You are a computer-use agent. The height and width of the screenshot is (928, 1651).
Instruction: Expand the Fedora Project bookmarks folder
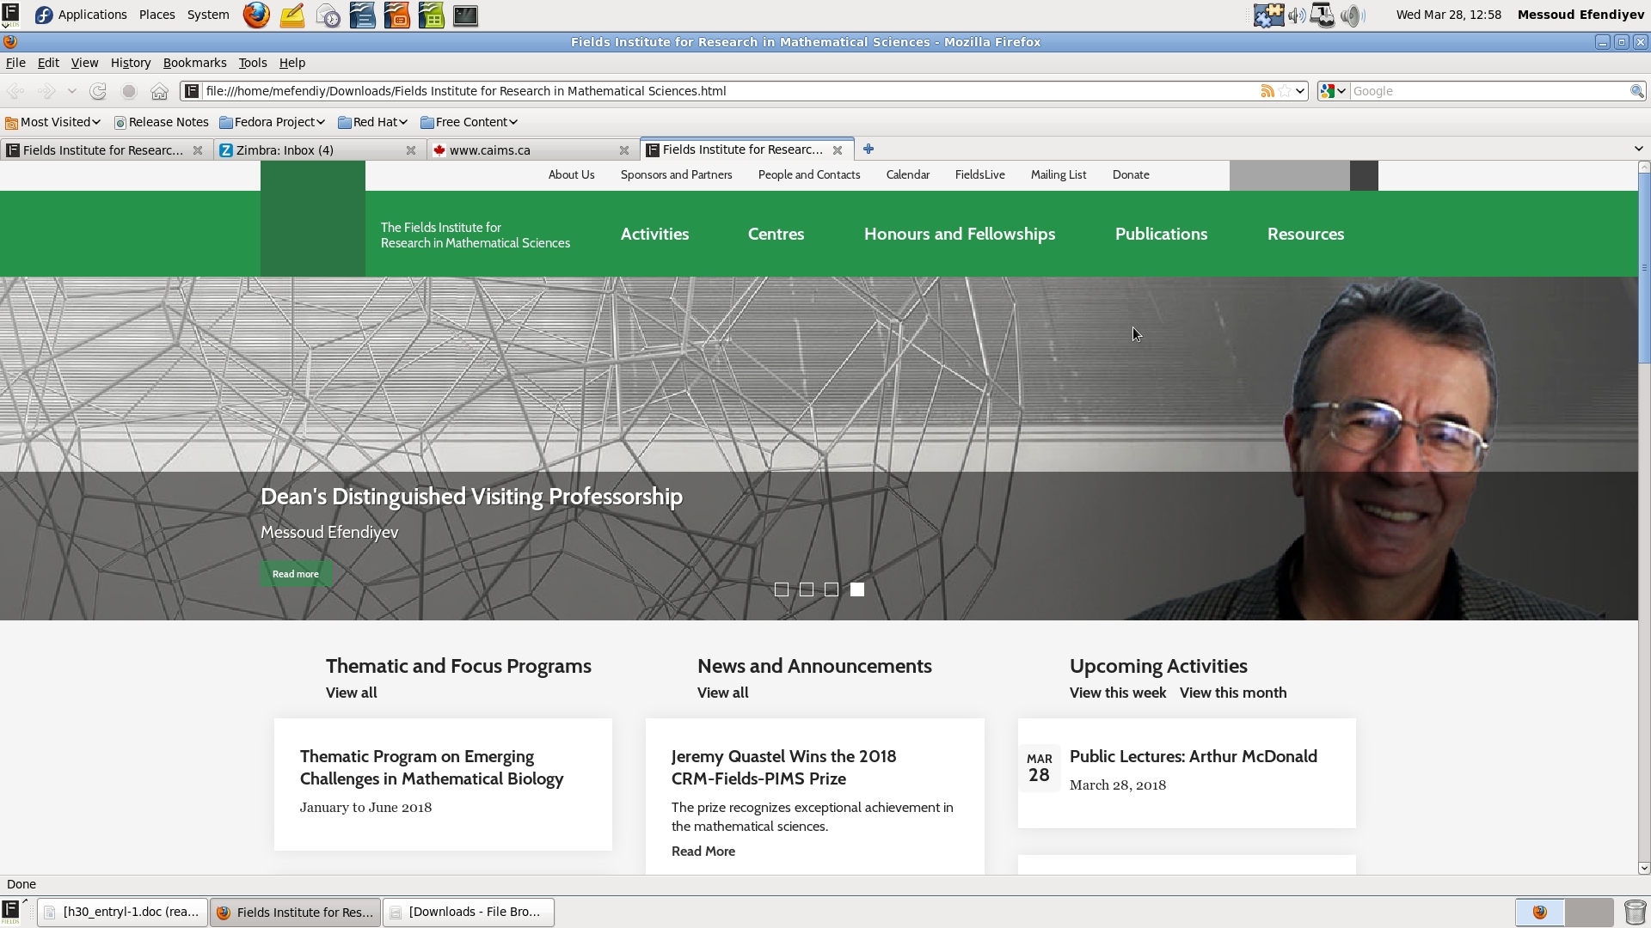(273, 122)
